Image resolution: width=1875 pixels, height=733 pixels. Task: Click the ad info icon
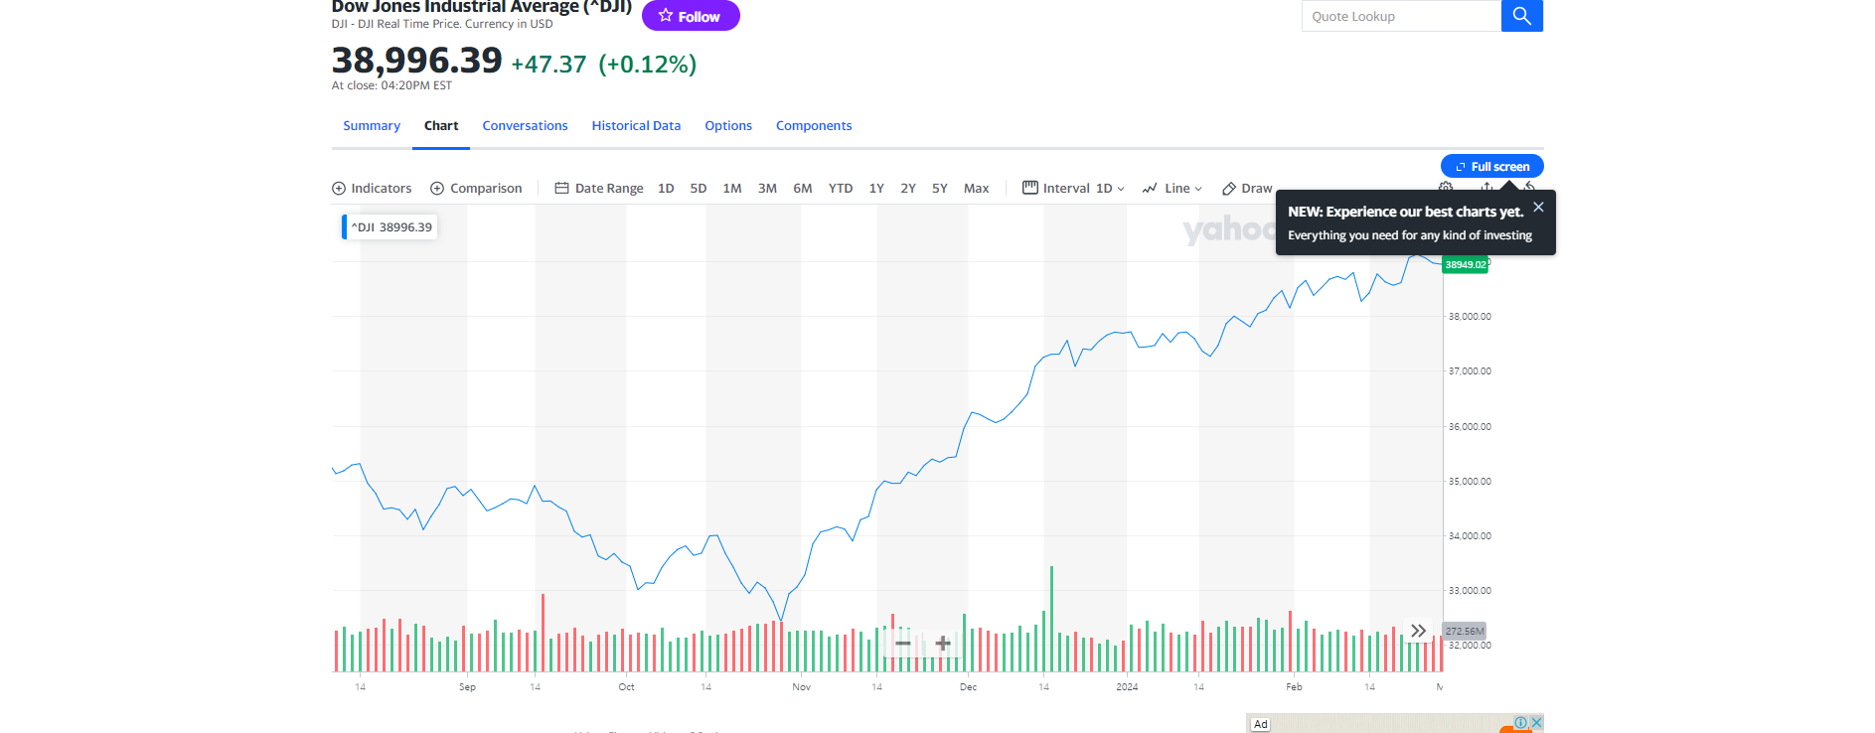(x=1520, y=722)
